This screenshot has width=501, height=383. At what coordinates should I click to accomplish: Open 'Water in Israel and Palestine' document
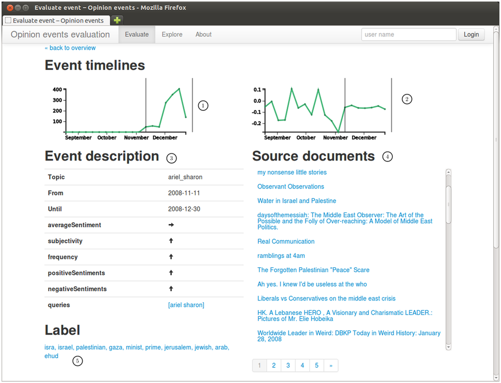pos(296,201)
